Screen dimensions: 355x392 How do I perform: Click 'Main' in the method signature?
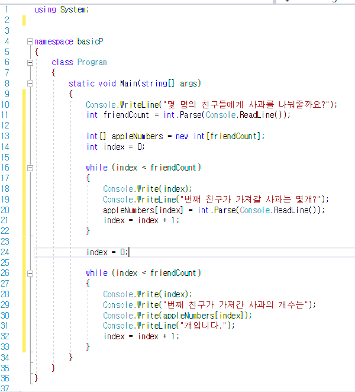click(128, 83)
